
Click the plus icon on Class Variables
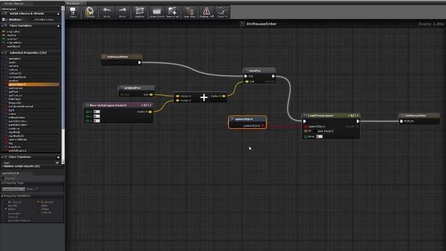[x=59, y=26]
